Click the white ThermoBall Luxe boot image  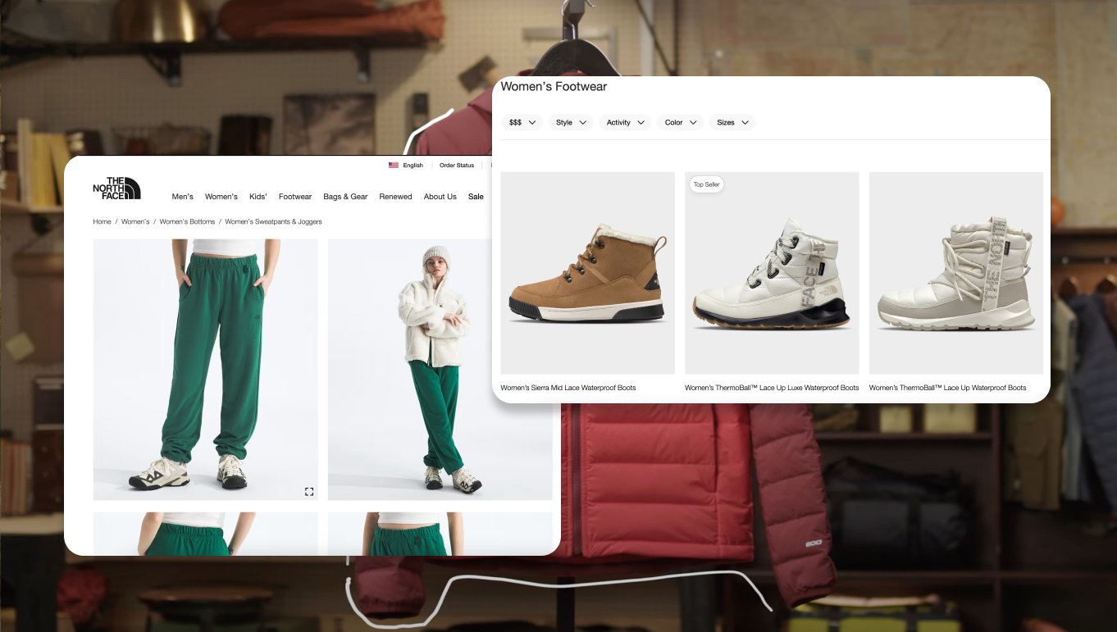coord(772,273)
